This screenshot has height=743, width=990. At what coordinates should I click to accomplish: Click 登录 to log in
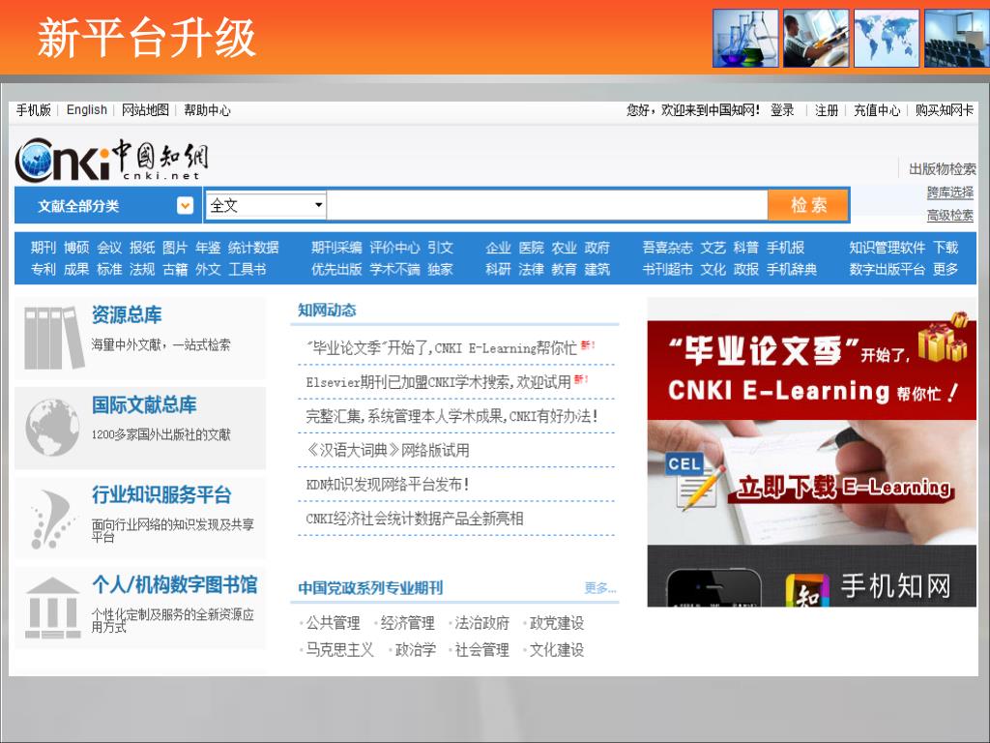782,110
